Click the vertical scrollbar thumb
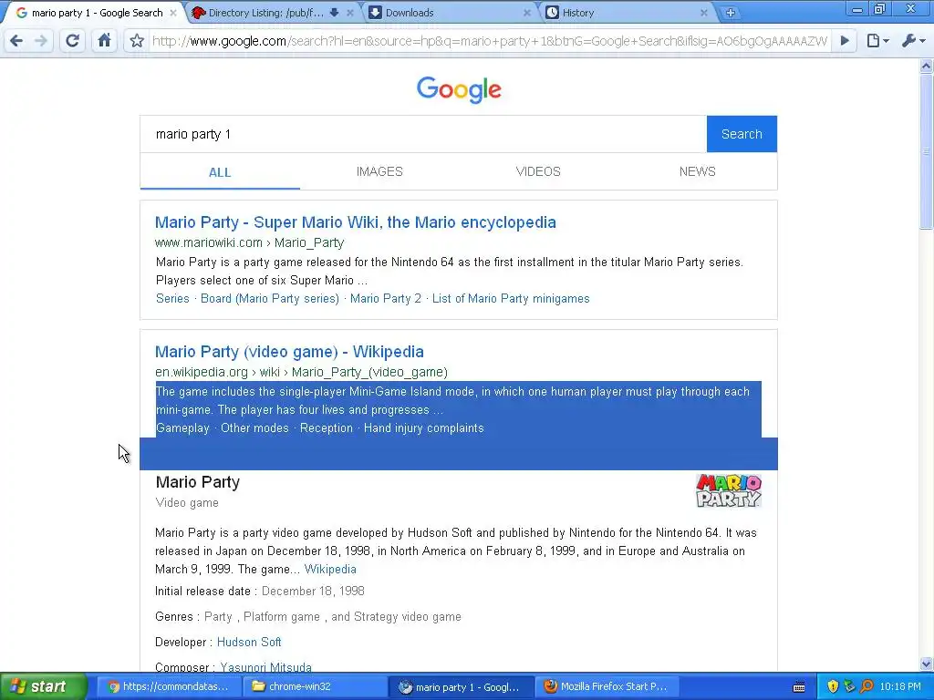934x700 pixels. 927,151
